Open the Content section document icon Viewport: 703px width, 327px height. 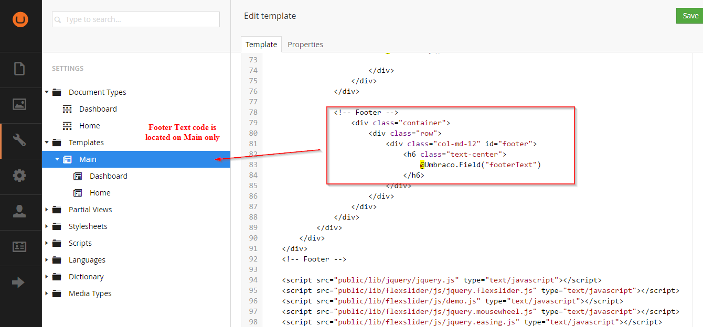click(x=19, y=69)
